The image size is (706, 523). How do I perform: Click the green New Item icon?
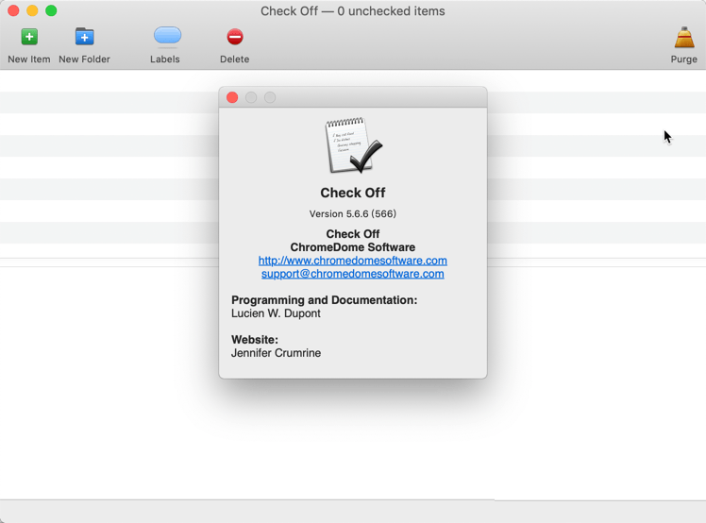pos(29,37)
